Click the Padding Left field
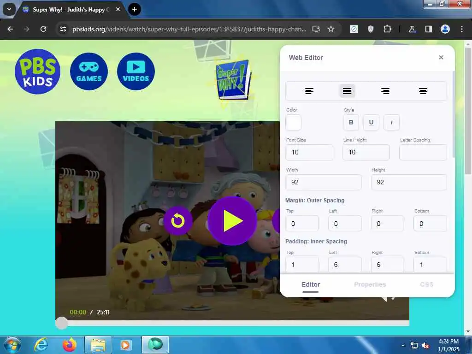Screen dimensions: 472x354 tap(345, 265)
